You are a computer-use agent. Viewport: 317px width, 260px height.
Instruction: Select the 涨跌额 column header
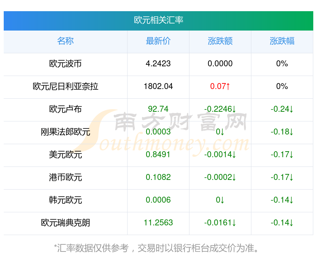[x=220, y=41]
